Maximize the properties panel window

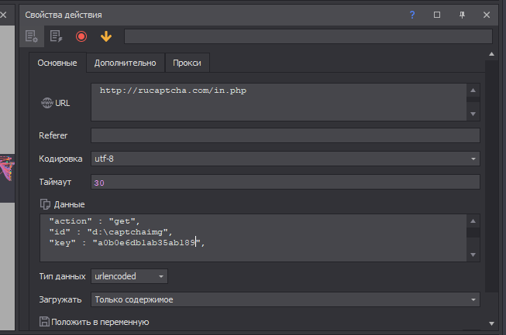pos(437,15)
